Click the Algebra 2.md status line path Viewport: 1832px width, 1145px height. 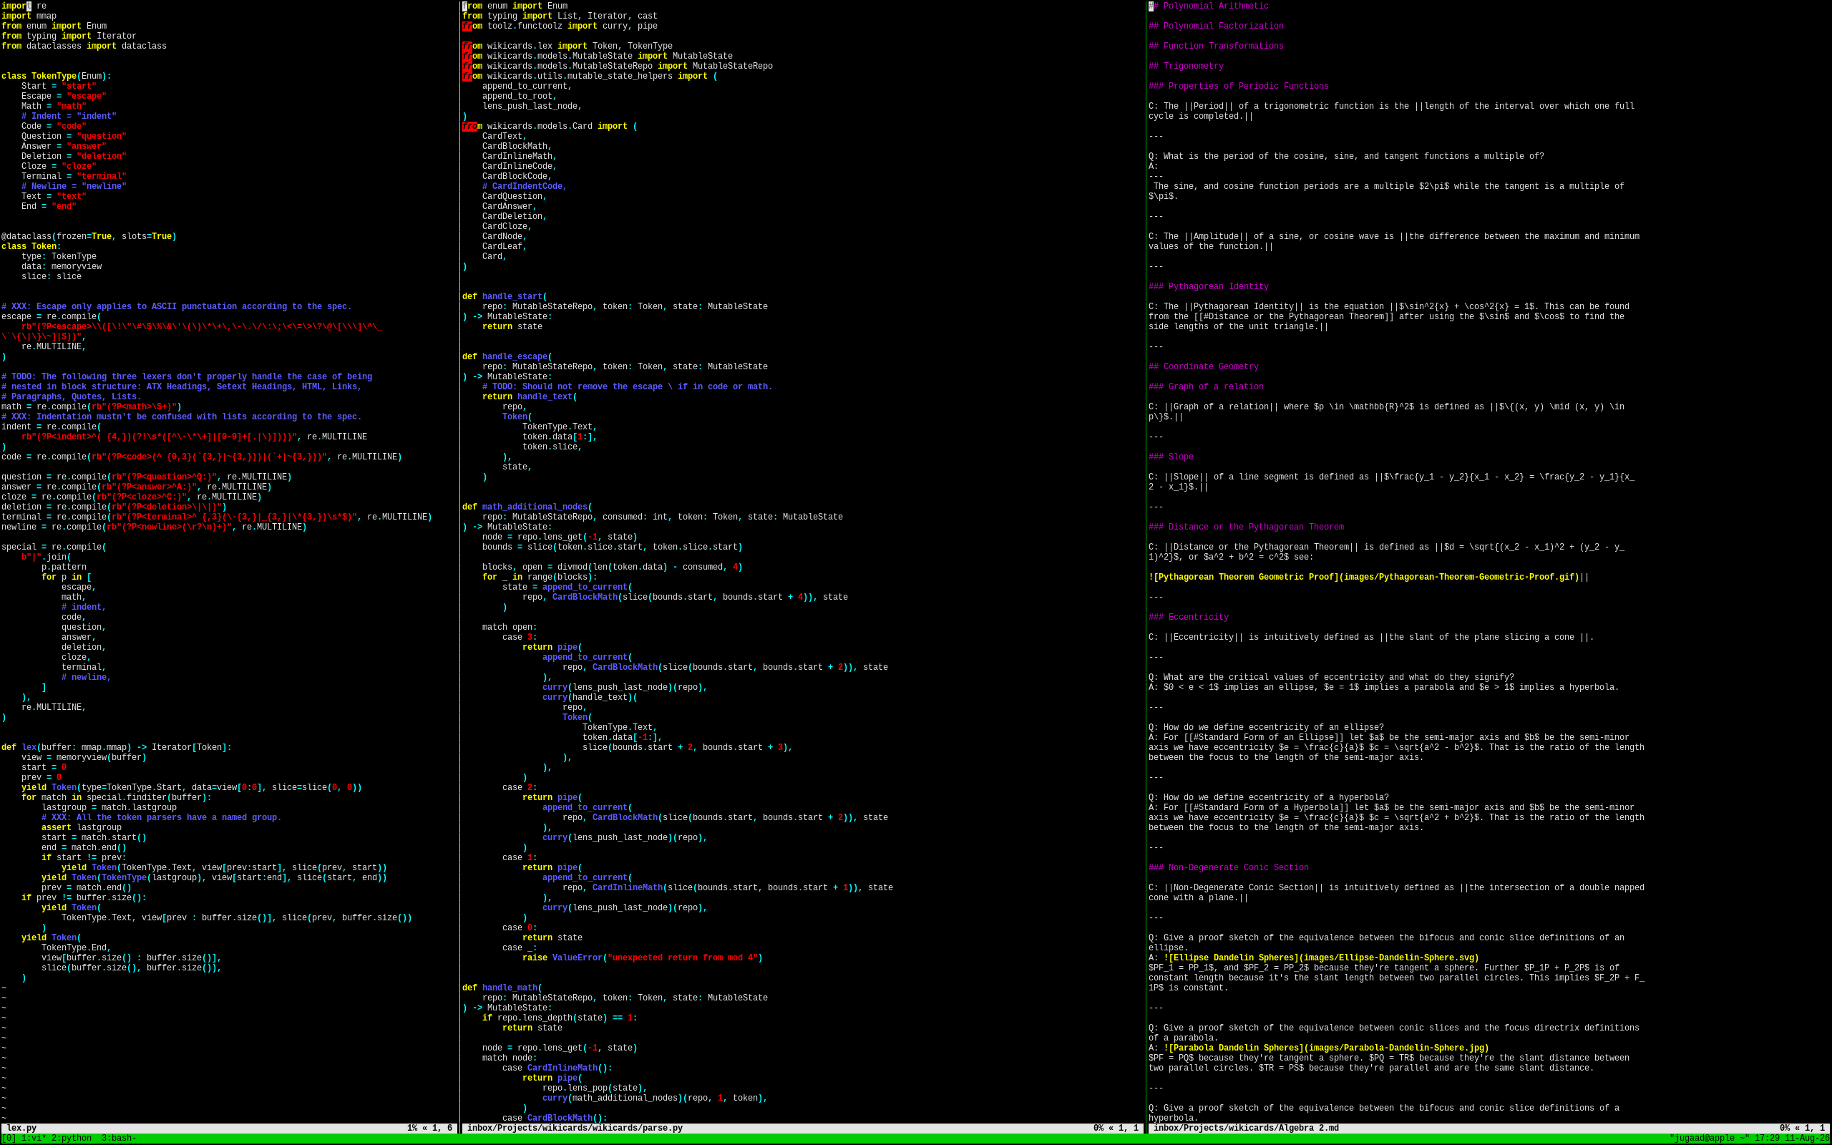click(x=1246, y=1129)
